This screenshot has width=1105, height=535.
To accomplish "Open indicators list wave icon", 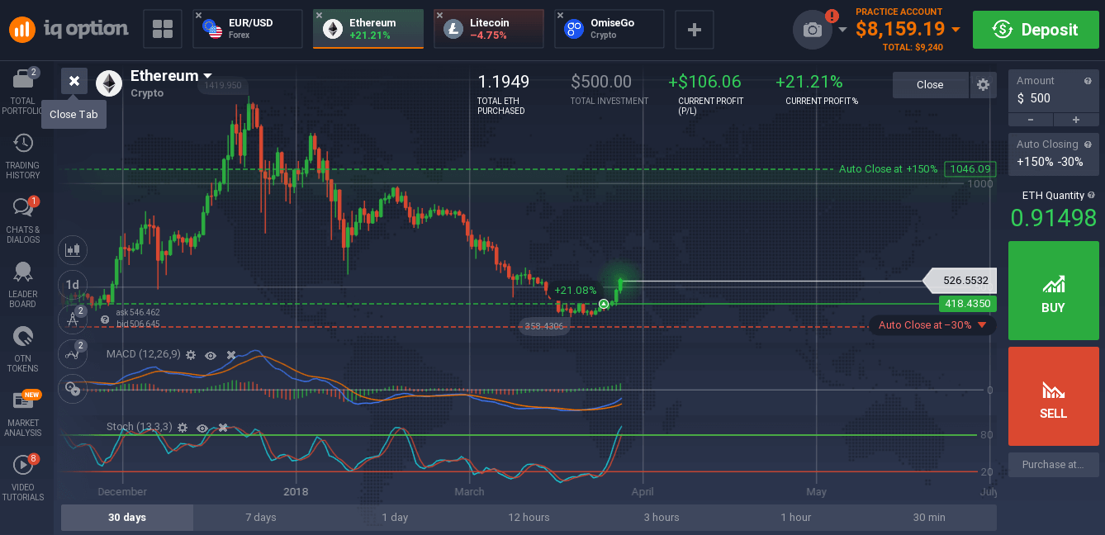I will tap(73, 353).
